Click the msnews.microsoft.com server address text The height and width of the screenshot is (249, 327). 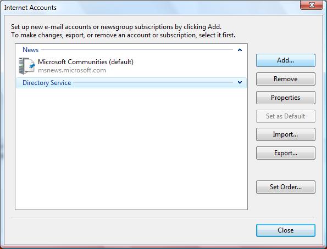click(72, 70)
